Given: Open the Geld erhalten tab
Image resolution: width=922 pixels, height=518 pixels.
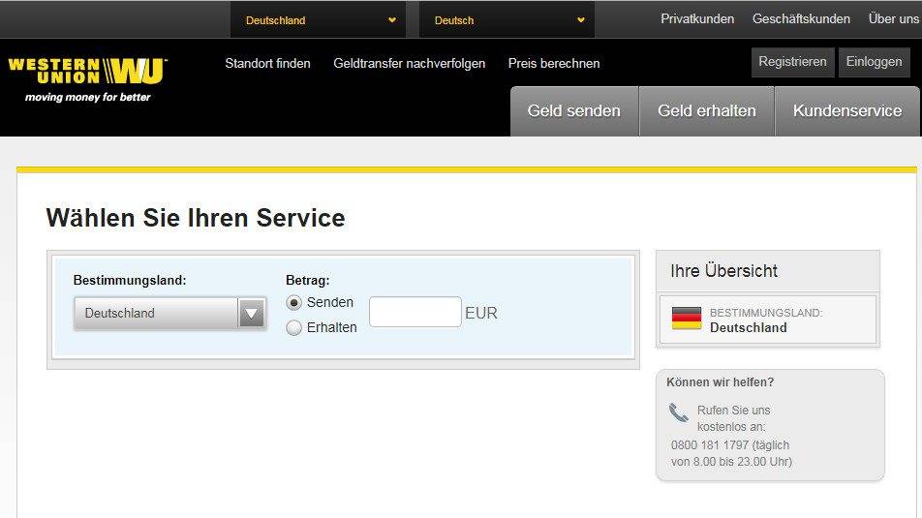Looking at the screenshot, I should 707,111.
